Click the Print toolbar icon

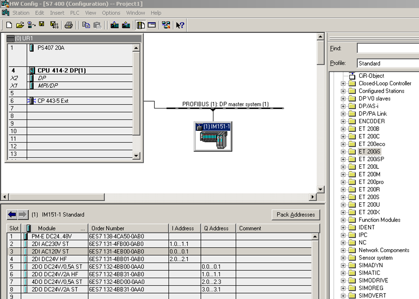pyautogui.click(x=69, y=25)
